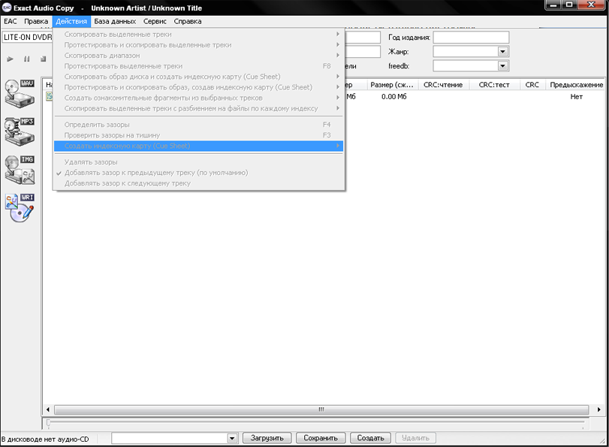Viewport: 609px width, 447px height.
Task: Click the WAV uncompressed copy icon
Action: 20,93
